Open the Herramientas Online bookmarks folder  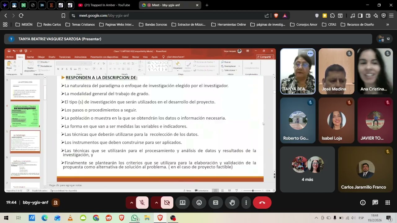[228, 24]
